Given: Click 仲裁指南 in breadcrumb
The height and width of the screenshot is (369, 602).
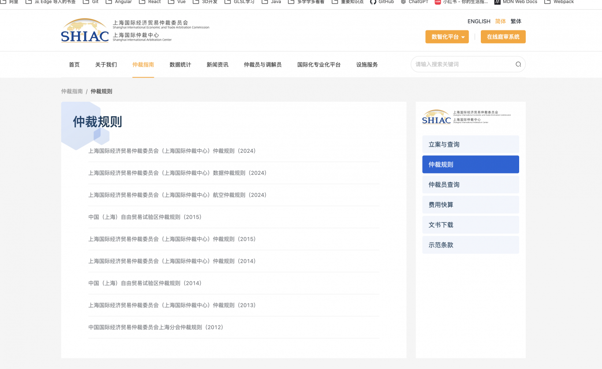Looking at the screenshot, I should 72,92.
